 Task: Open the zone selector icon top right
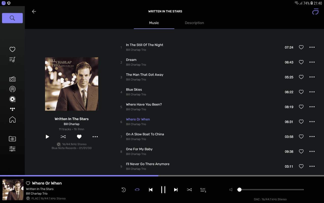pos(315,11)
